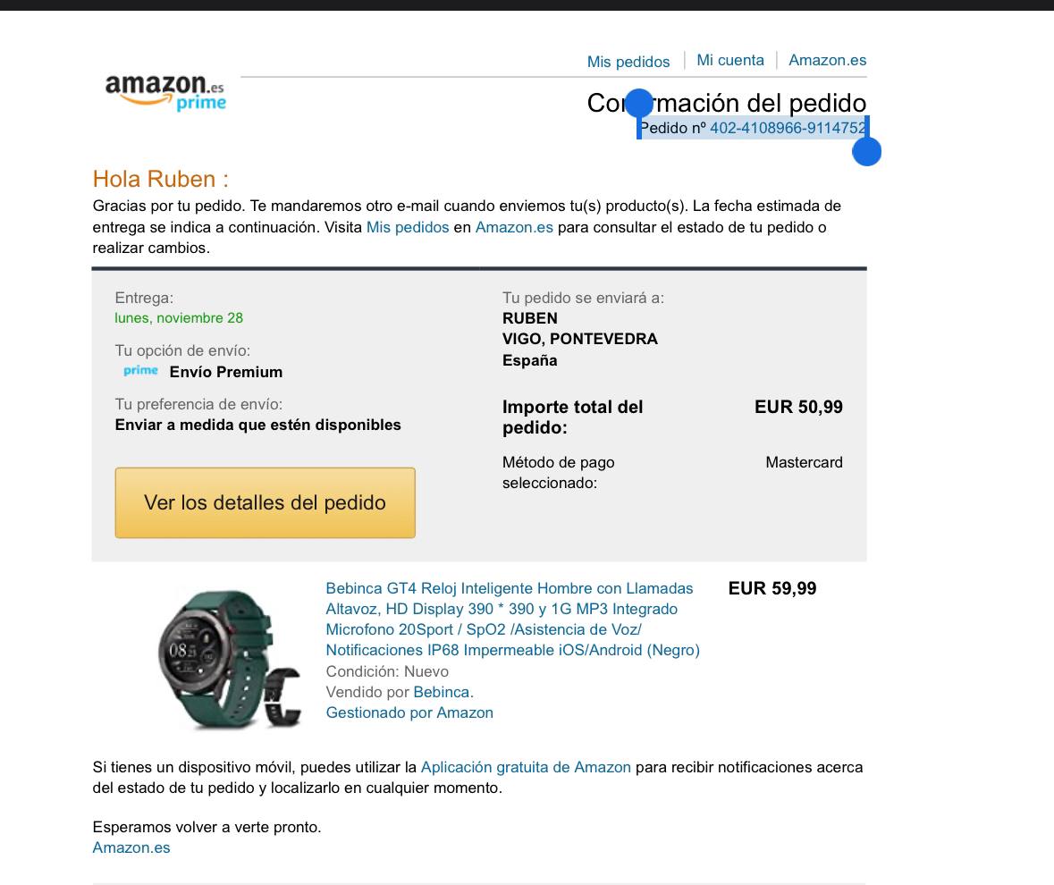Open the Mi cuenta header link
The height and width of the screenshot is (885, 1054).
click(730, 60)
